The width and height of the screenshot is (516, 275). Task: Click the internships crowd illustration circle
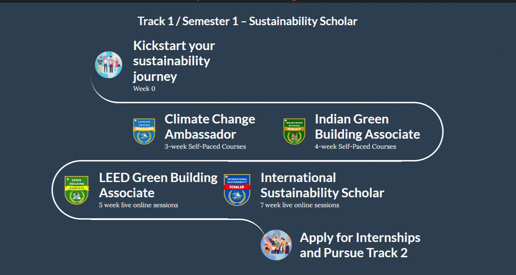click(276, 245)
